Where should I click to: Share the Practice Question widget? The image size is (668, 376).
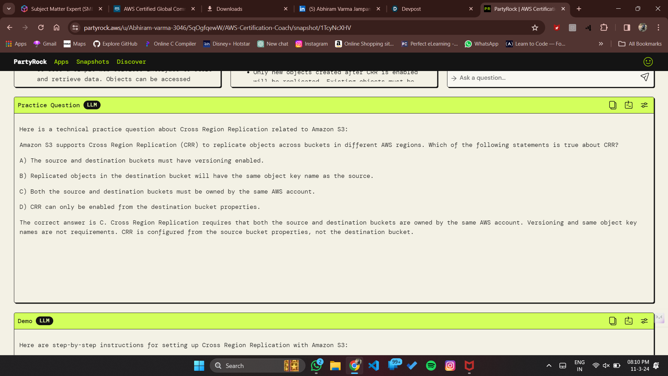tap(628, 105)
